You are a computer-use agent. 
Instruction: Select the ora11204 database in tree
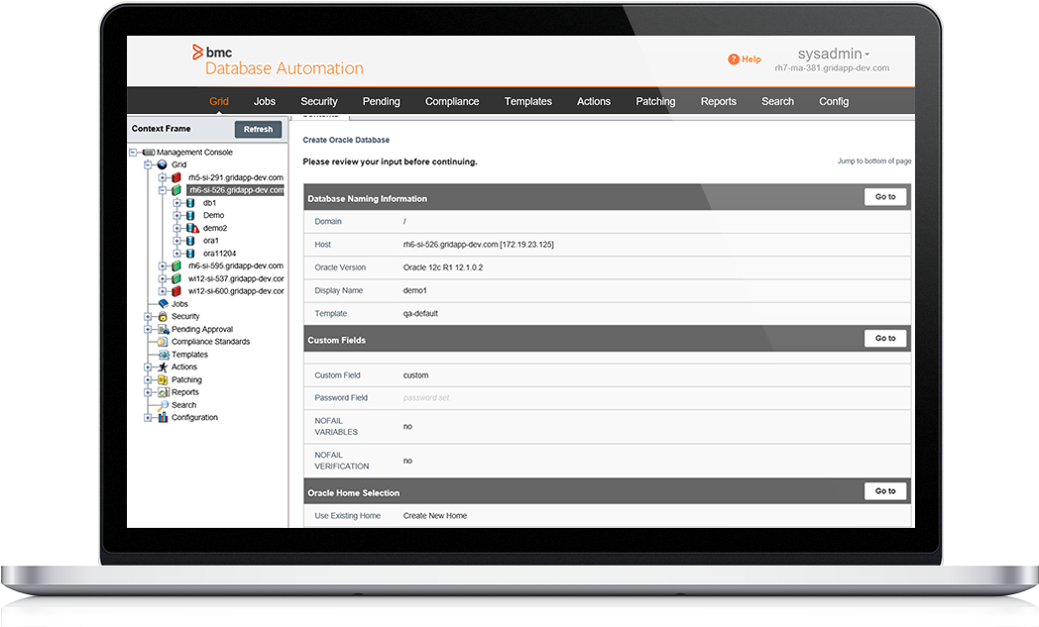(219, 254)
